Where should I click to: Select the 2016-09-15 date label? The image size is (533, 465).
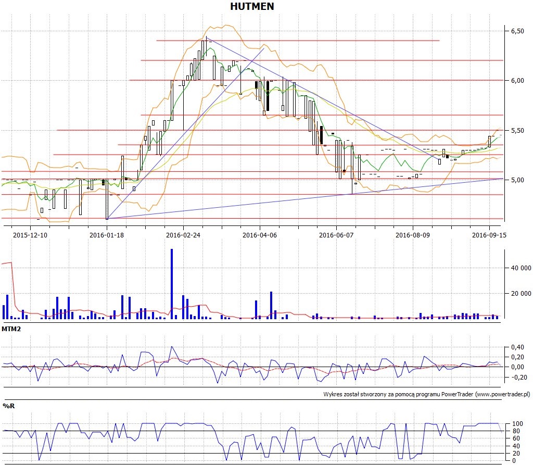[489, 235]
